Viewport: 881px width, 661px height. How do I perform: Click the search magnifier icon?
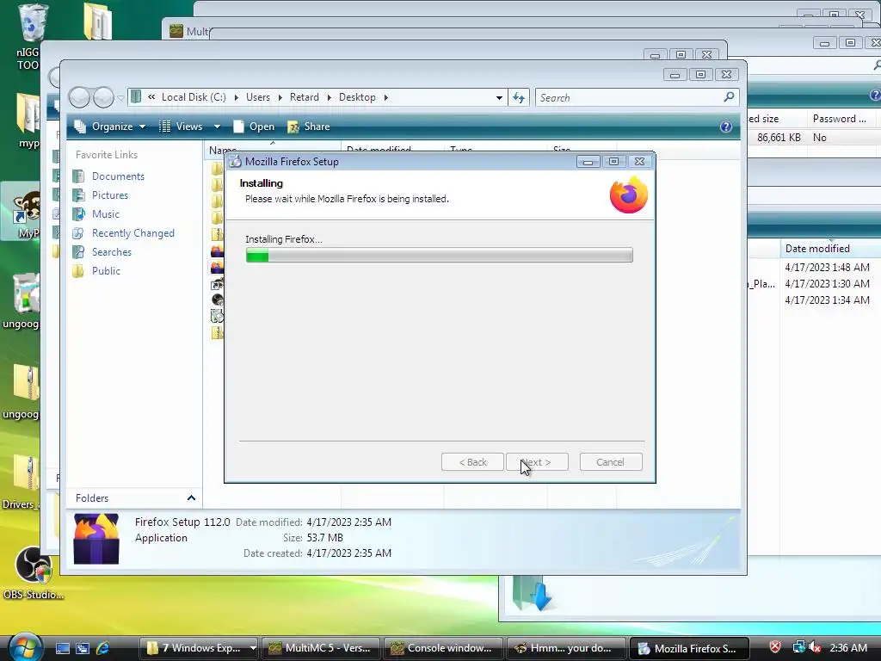(x=729, y=97)
